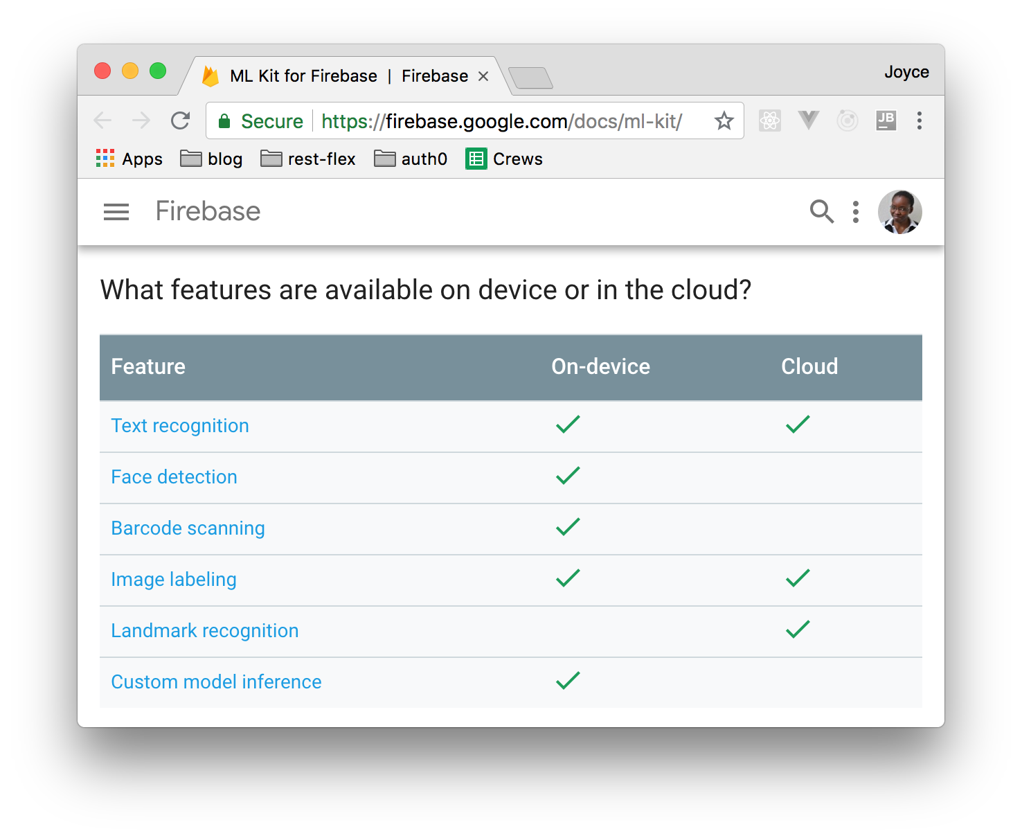Open the auth0 bookmarks folder
Image resolution: width=1022 pixels, height=838 pixels.
411,159
